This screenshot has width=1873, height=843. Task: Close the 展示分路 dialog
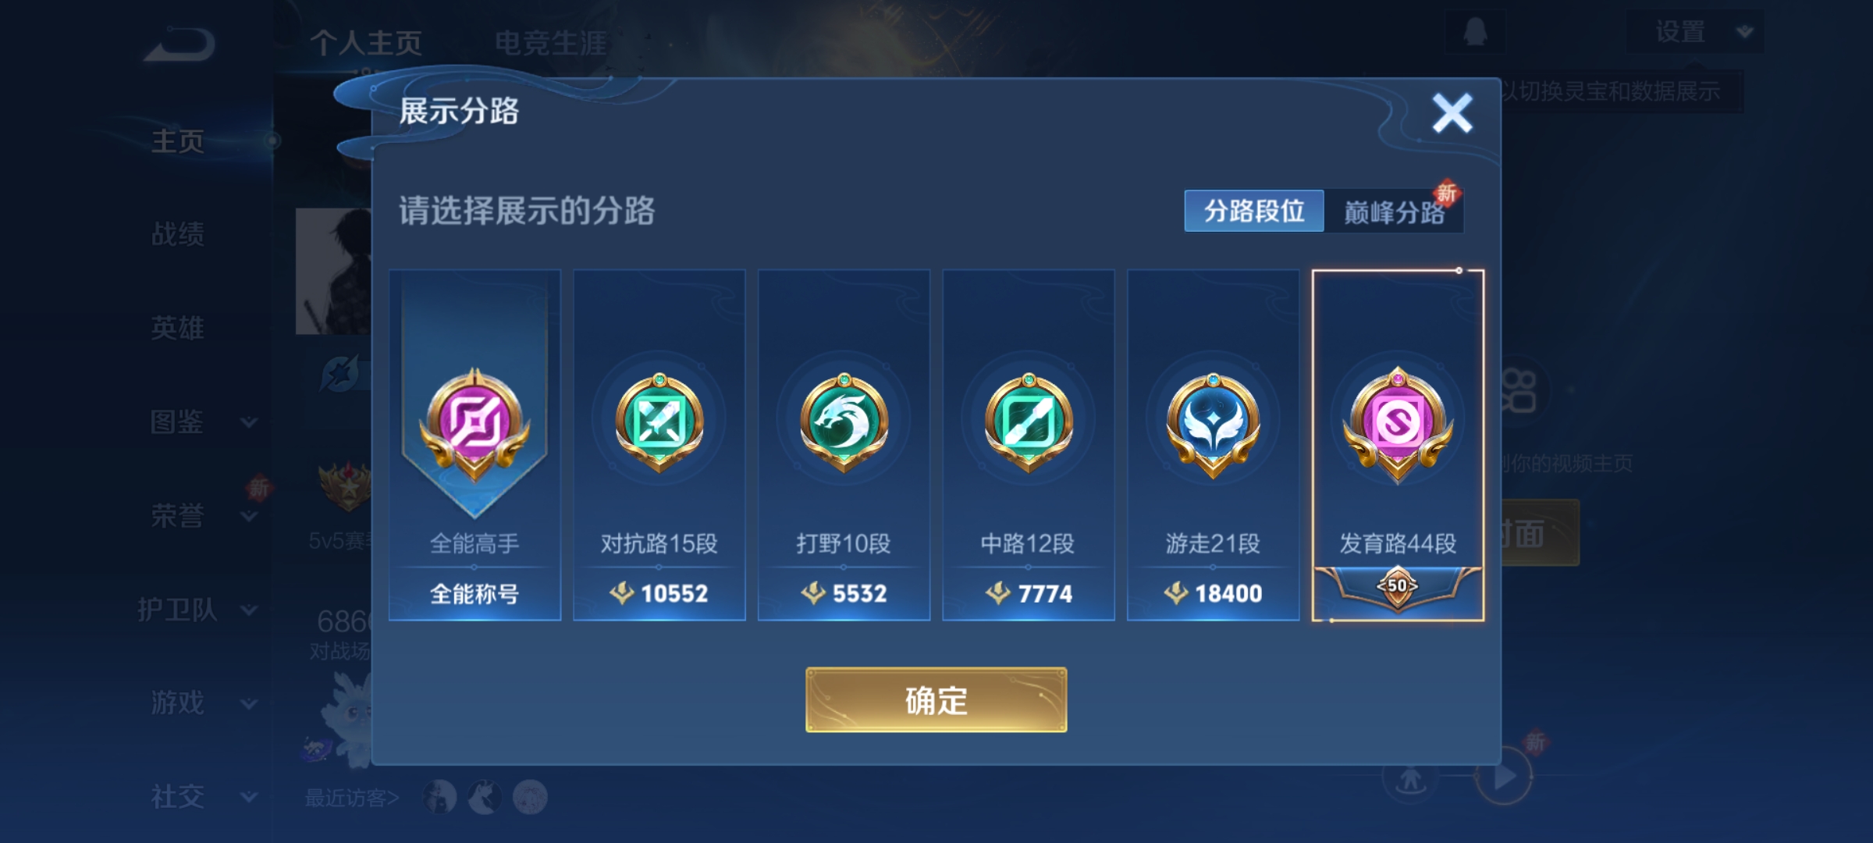coord(1452,114)
